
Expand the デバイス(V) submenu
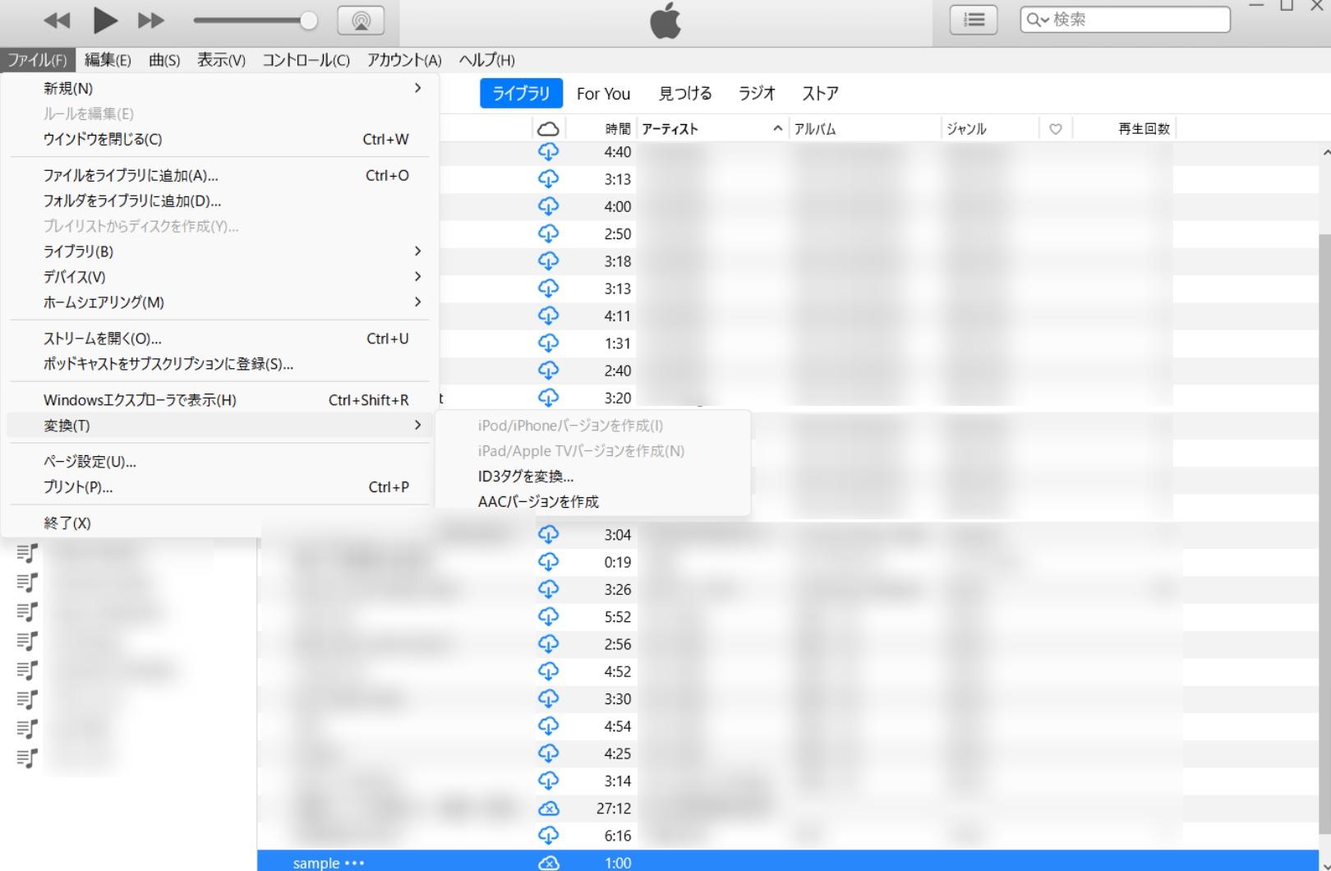coord(220,277)
